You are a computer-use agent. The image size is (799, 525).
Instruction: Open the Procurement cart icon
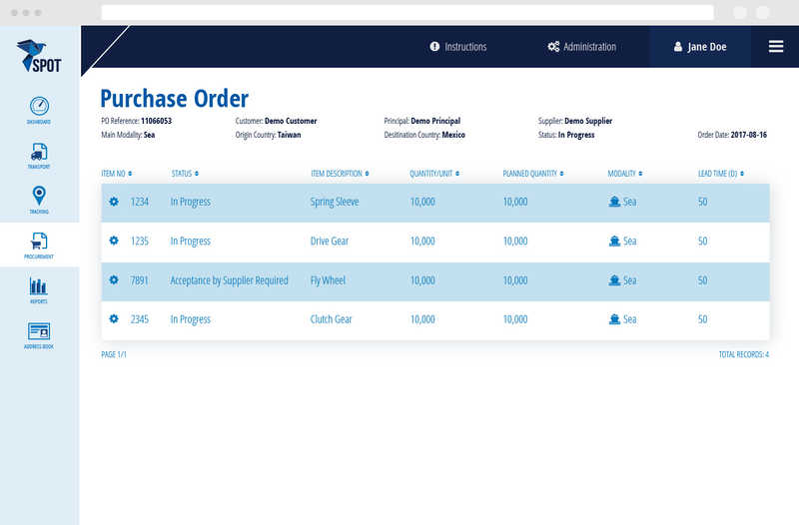point(39,242)
